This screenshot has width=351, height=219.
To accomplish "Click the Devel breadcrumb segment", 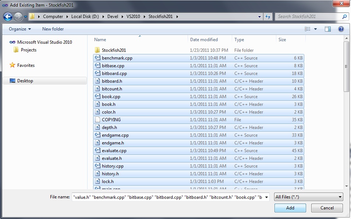I will [x=113, y=17].
